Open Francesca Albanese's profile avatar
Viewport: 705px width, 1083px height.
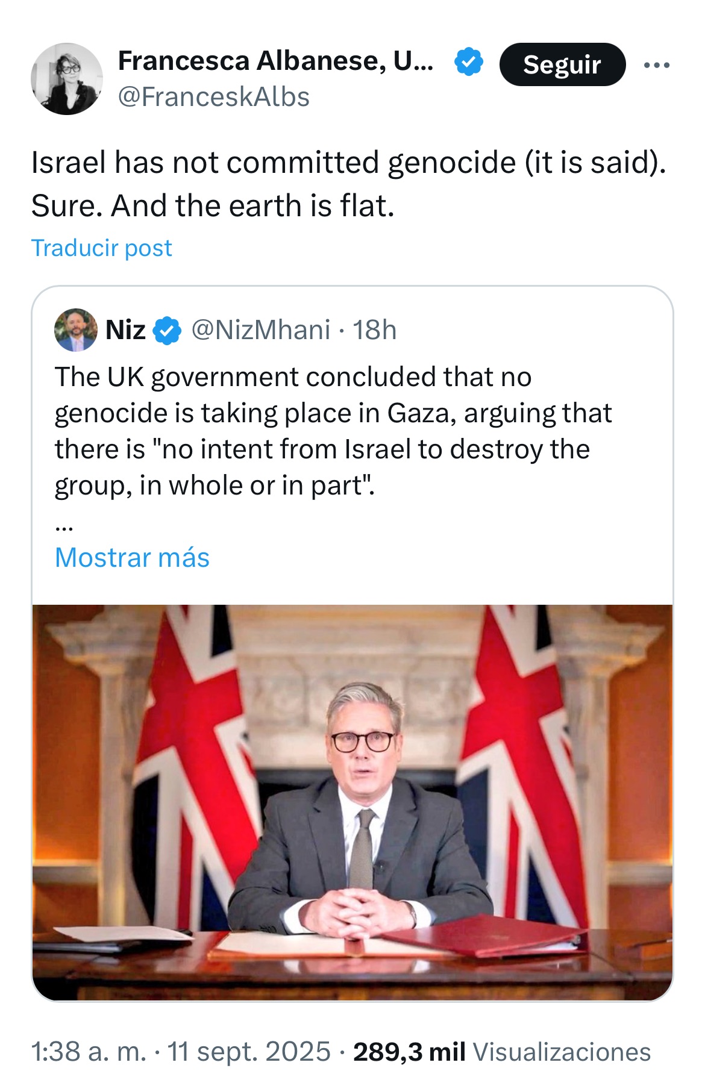[66, 79]
